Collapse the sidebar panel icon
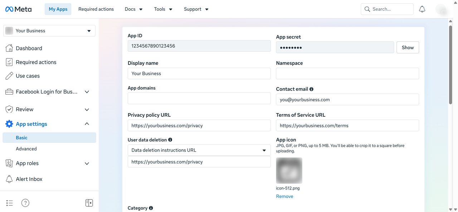Viewport: 458px width, 212px height. (x=89, y=203)
